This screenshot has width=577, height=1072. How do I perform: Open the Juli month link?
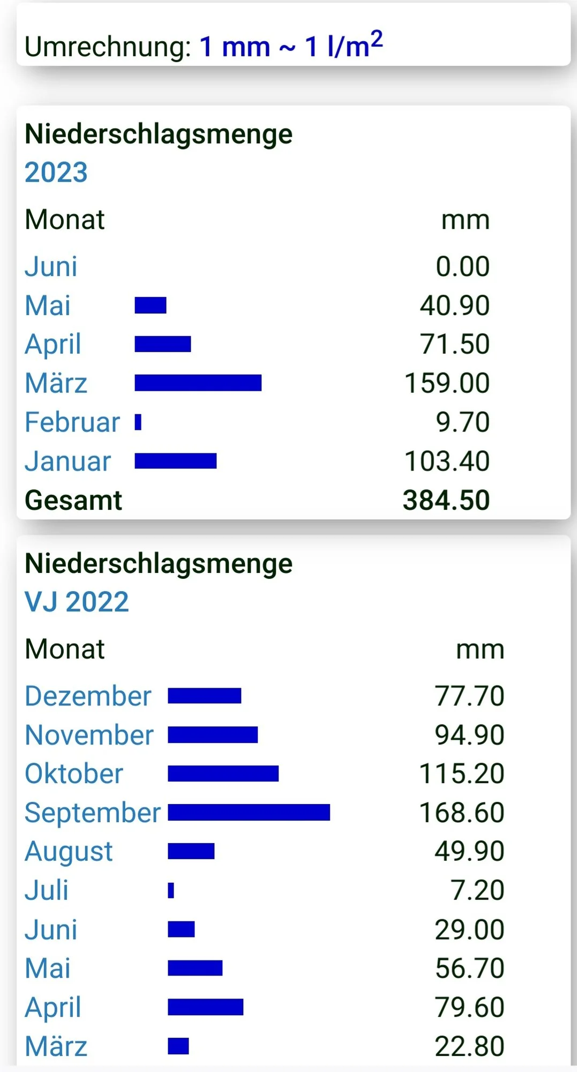[x=47, y=890]
